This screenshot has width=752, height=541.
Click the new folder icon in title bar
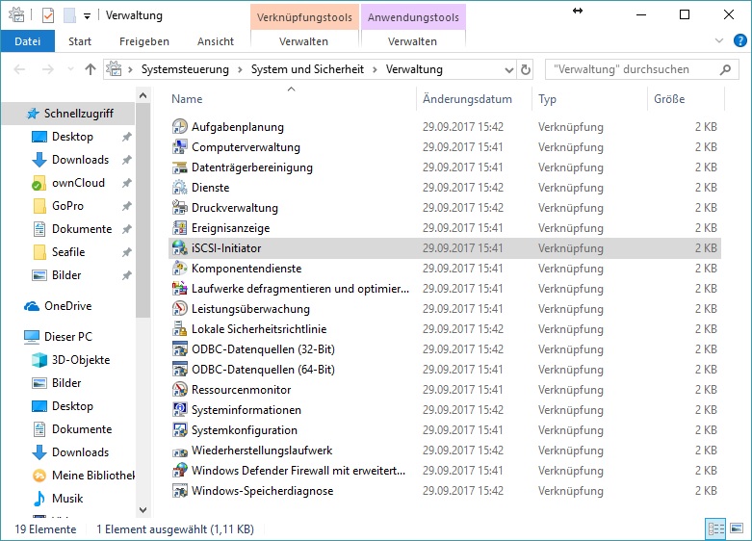pyautogui.click(x=69, y=15)
